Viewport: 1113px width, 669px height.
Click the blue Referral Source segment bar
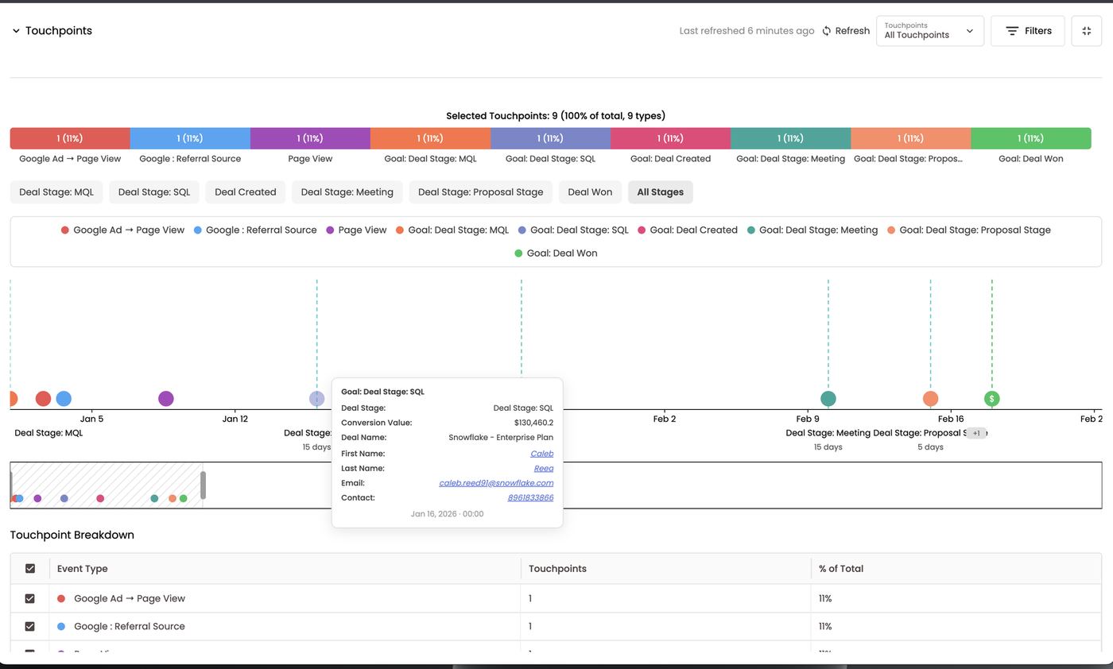190,138
